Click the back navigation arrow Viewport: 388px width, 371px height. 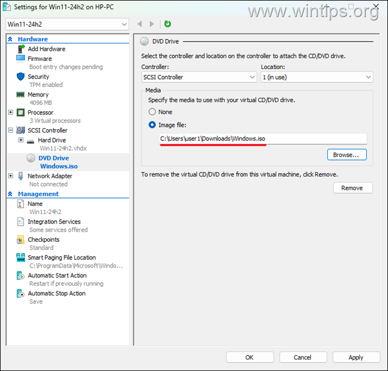coord(139,24)
